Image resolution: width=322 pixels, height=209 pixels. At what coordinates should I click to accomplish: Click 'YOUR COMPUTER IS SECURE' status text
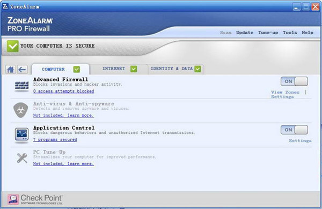[57, 46]
